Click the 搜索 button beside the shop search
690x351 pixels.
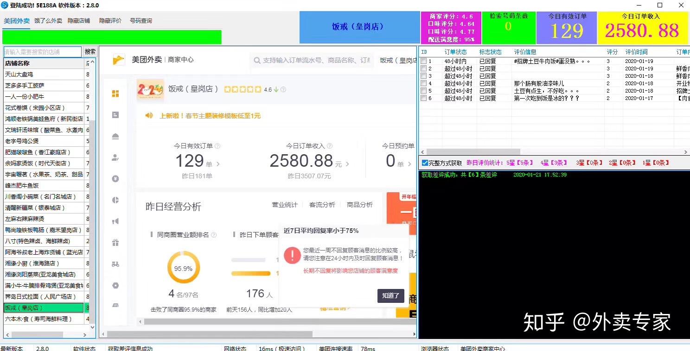point(90,52)
